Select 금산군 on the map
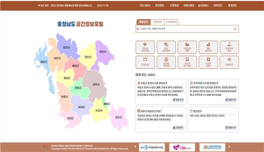The image size is (264, 152). click(x=118, y=117)
